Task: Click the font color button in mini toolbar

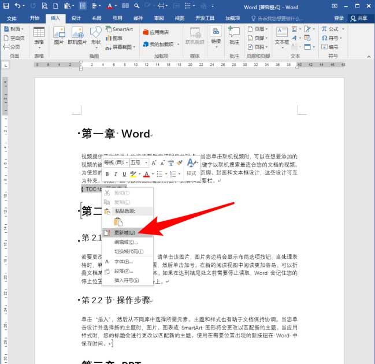Action: [147, 174]
